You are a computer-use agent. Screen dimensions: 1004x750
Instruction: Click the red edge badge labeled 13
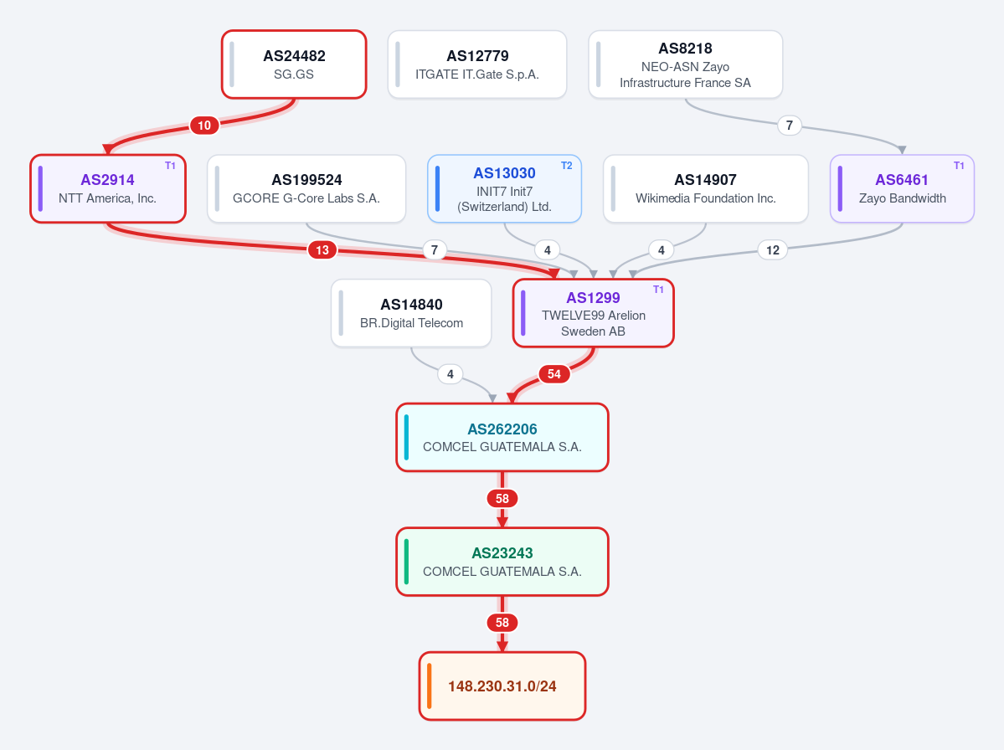coord(322,249)
